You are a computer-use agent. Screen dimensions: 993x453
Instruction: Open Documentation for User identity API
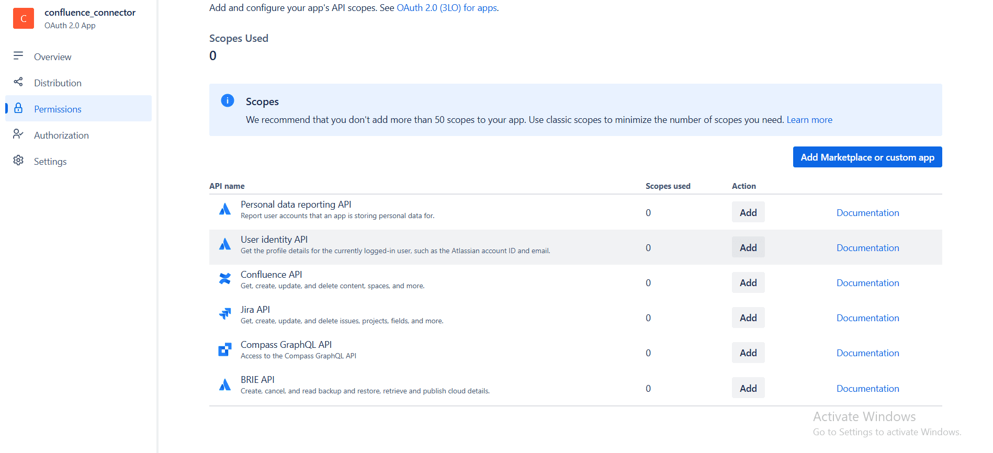tap(867, 248)
